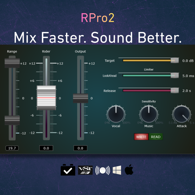Click the upper Range fader handle
195x195 pixels.
pyautogui.click(x=12, y=63)
